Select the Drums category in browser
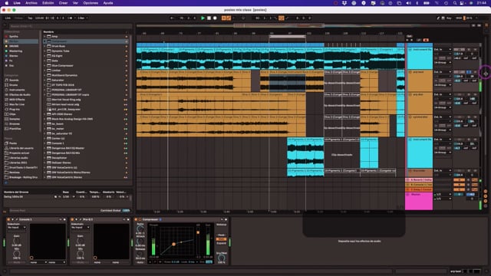 [x=14, y=85]
